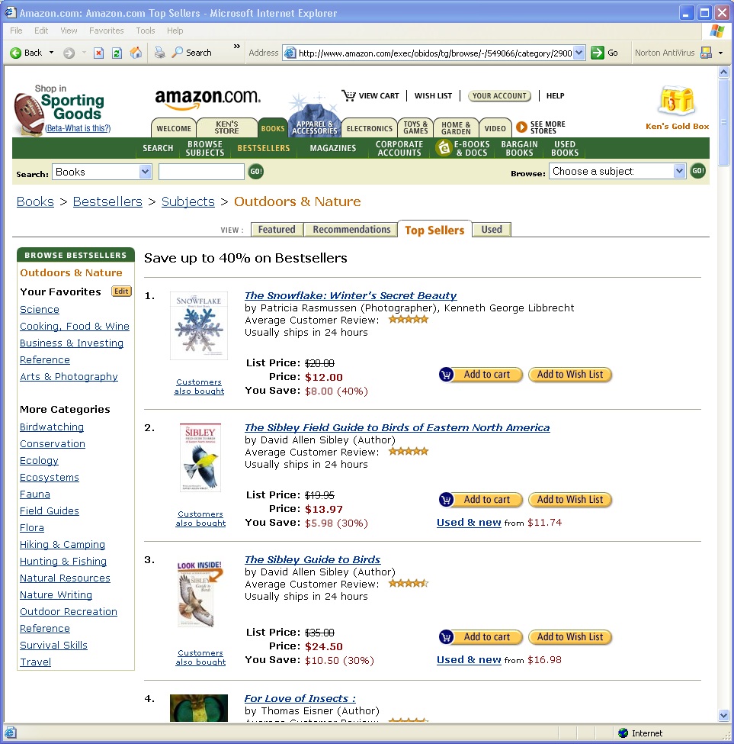
Task: Click the Norton AntiVirus toolbar icon
Action: pos(706,53)
